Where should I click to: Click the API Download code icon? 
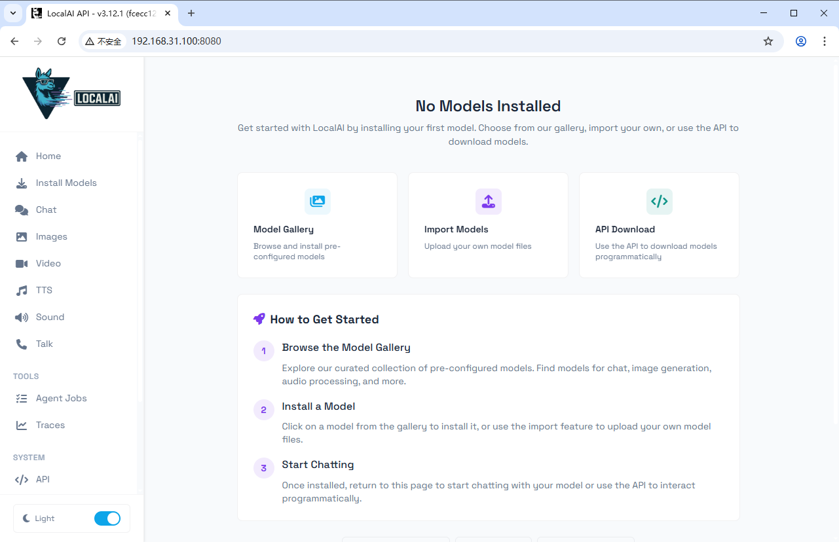pos(660,202)
